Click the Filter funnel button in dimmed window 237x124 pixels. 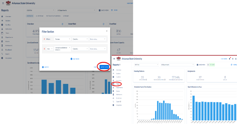point(114,10)
